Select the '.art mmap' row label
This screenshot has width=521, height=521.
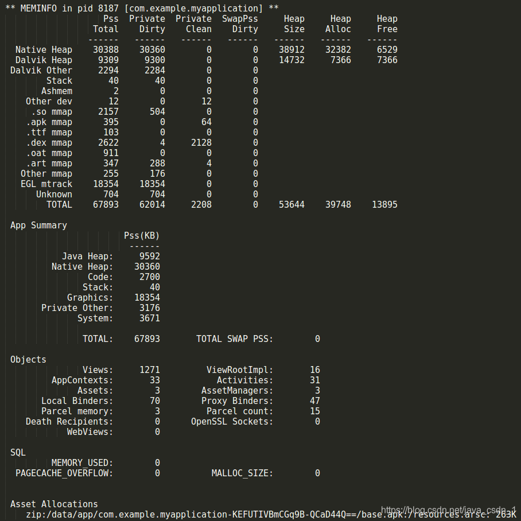tap(49, 163)
